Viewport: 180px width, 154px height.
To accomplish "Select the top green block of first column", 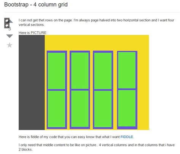I will tap(57, 71).
